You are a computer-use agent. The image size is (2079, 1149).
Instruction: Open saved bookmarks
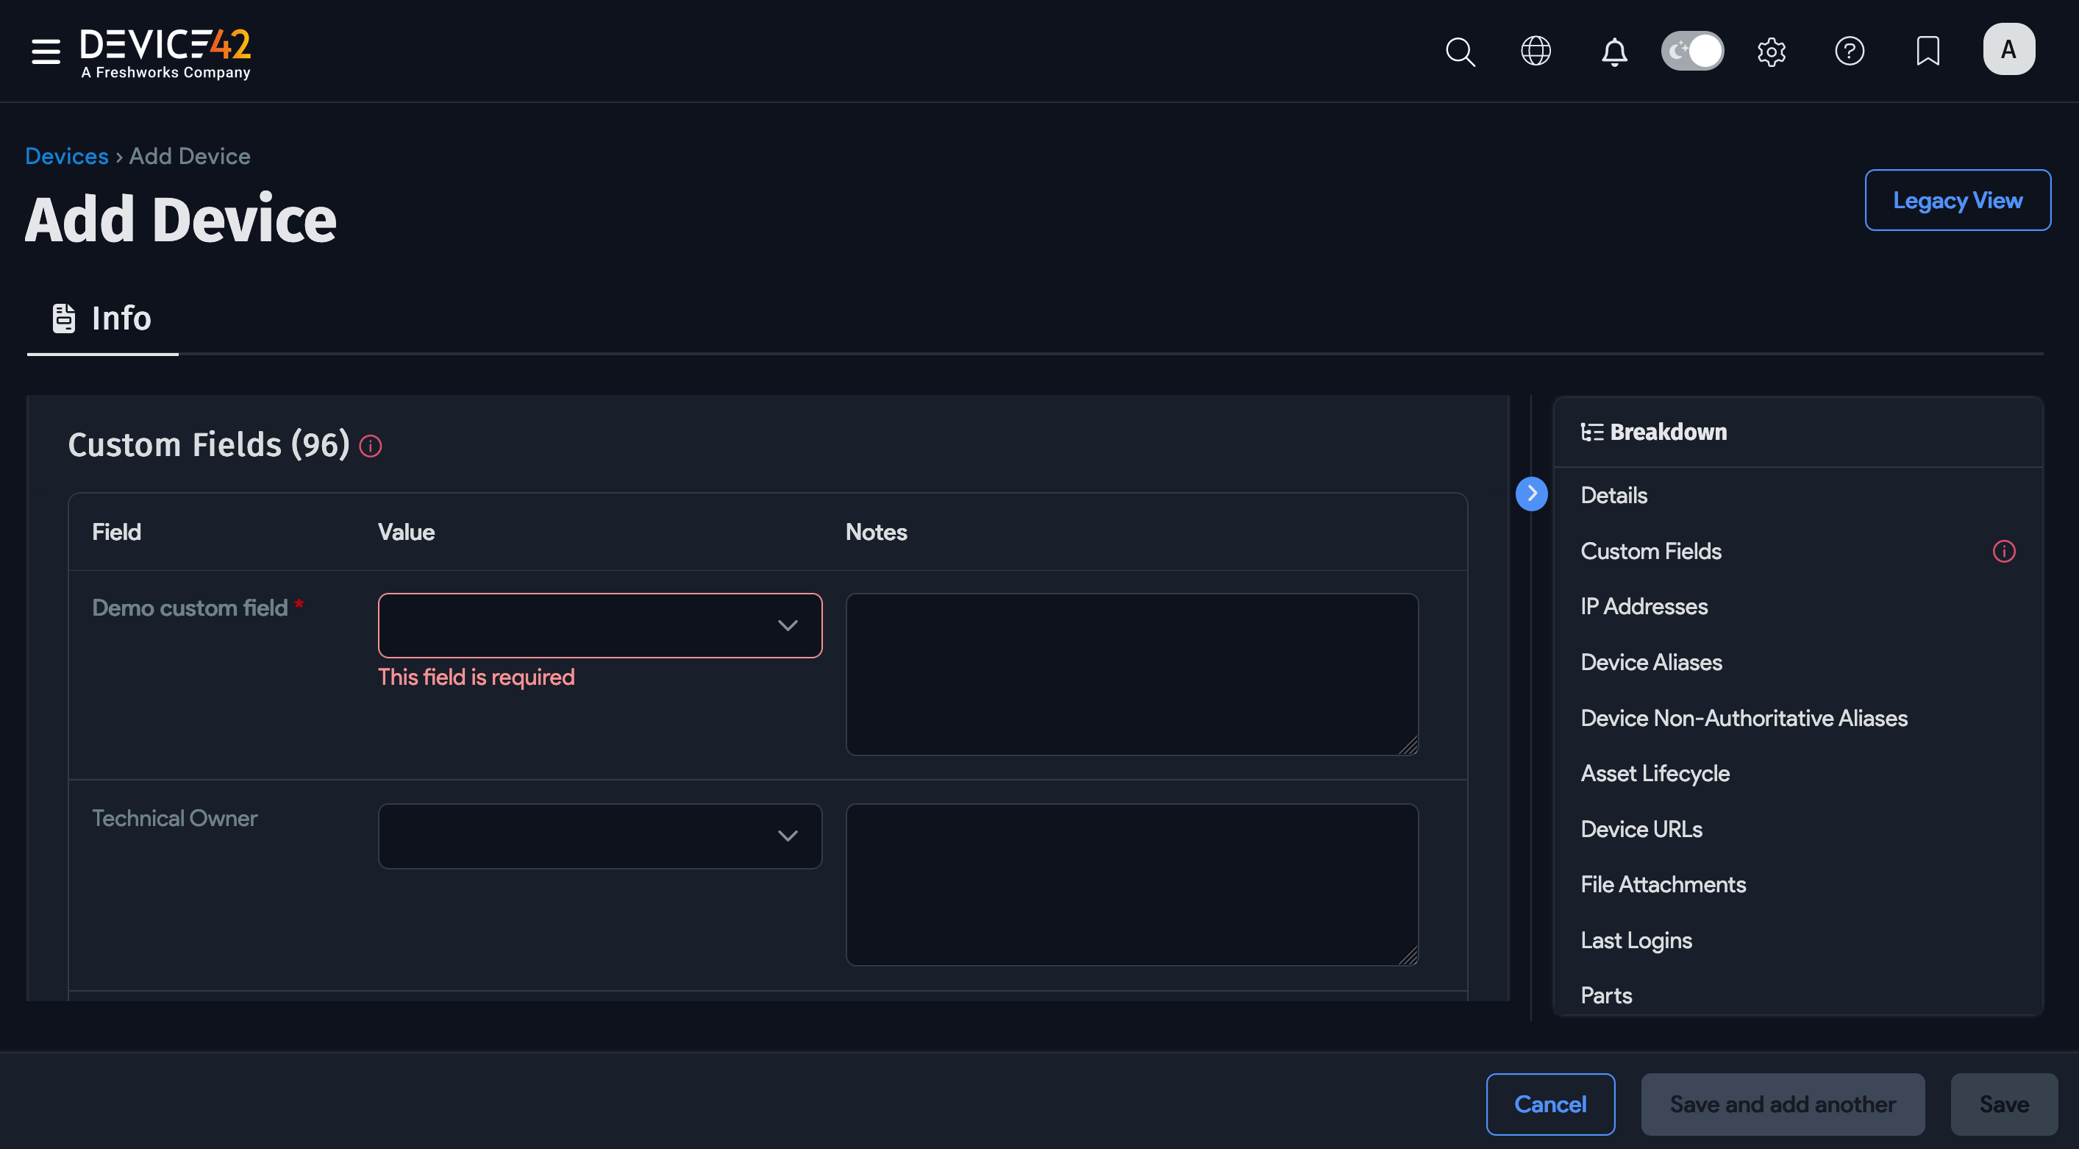point(1928,51)
